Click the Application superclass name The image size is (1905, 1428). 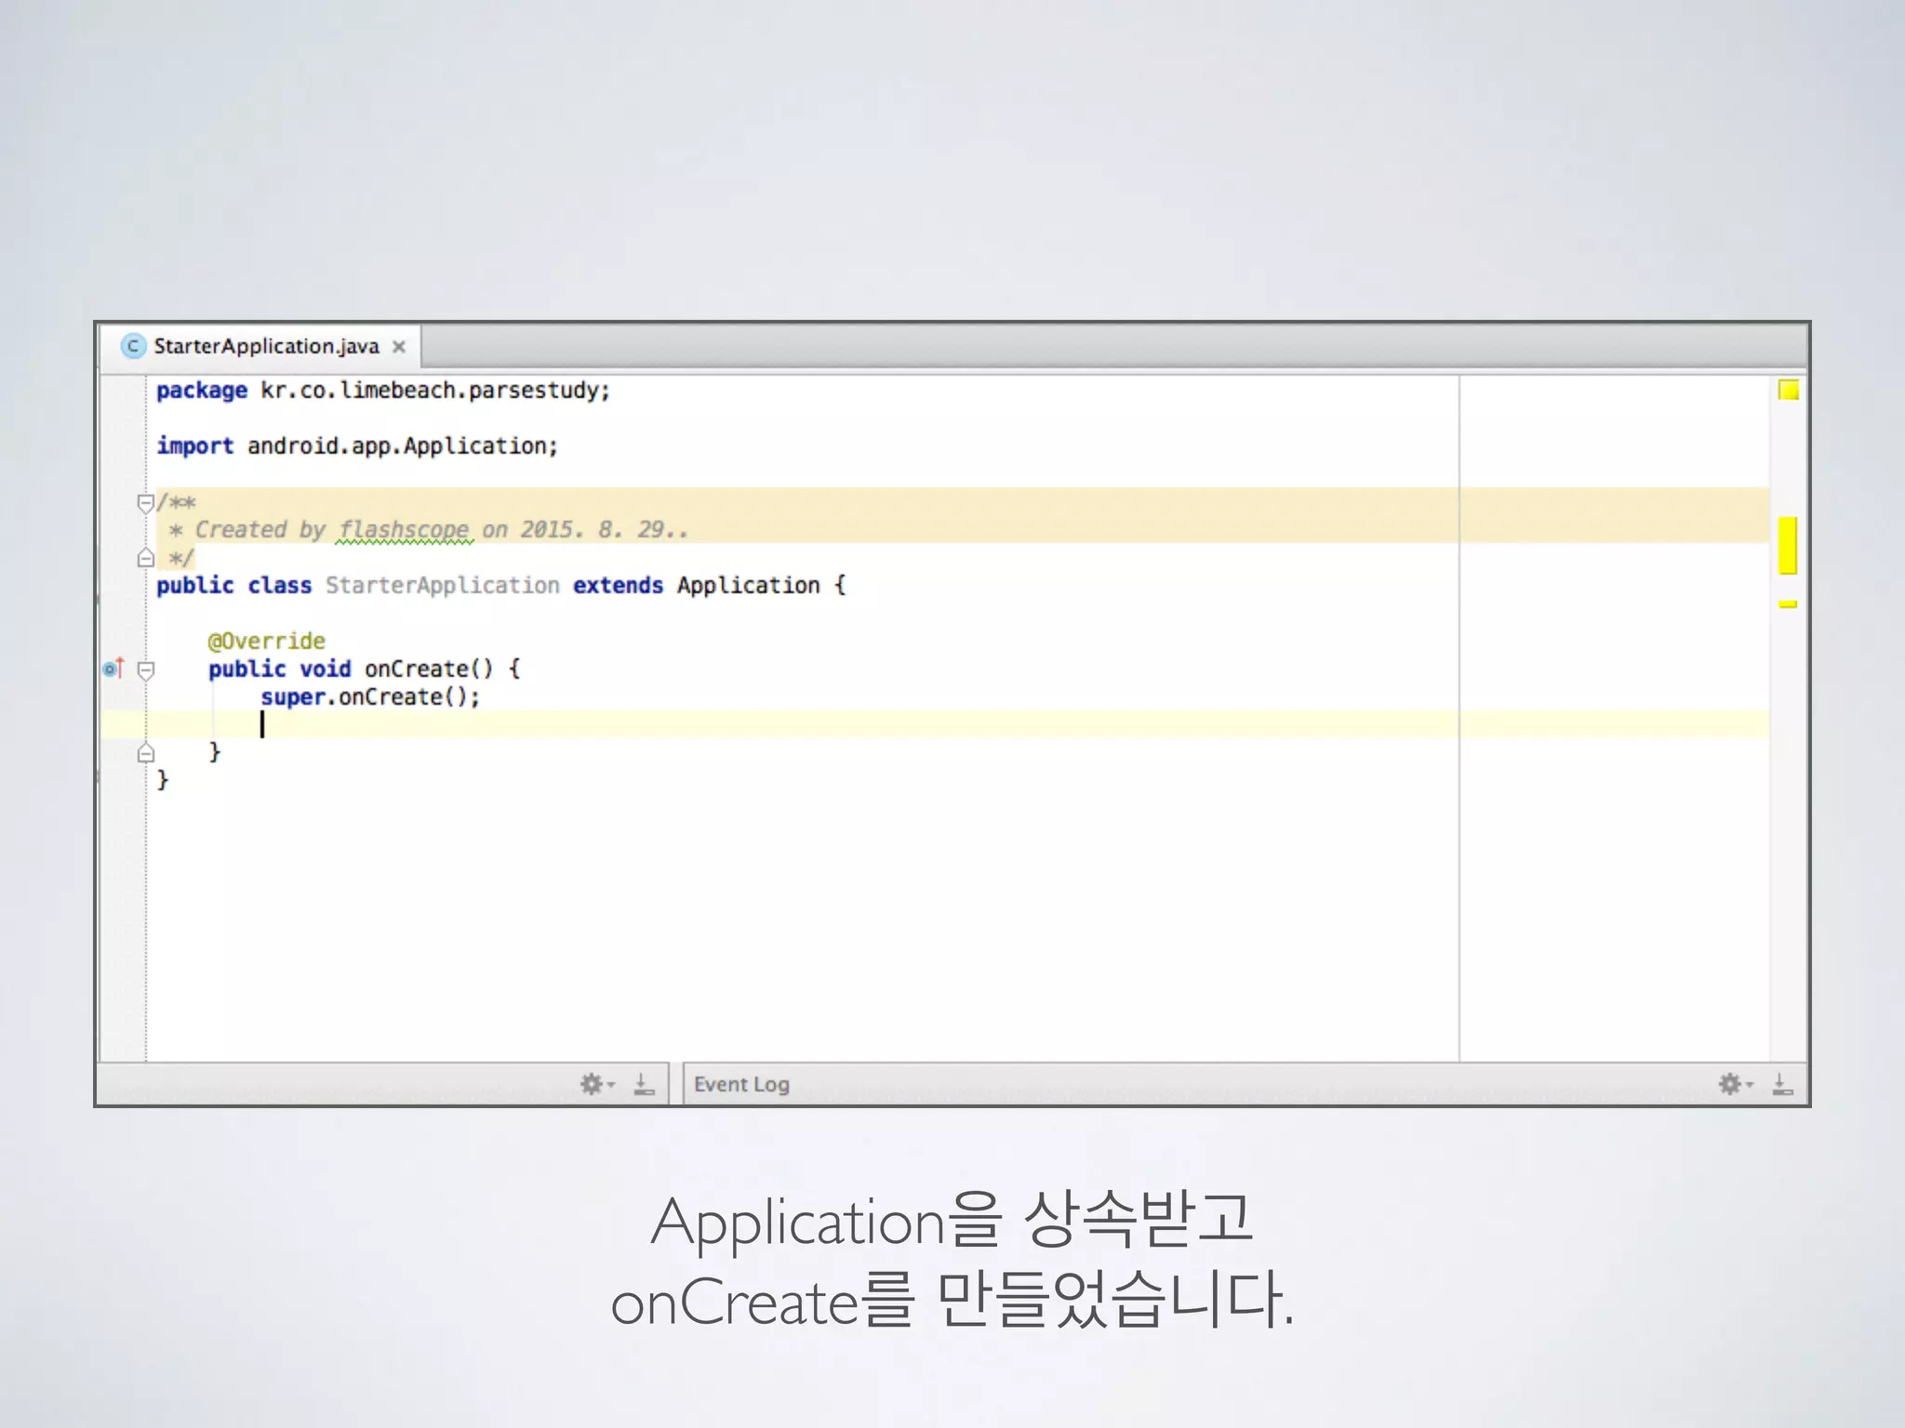coord(748,586)
